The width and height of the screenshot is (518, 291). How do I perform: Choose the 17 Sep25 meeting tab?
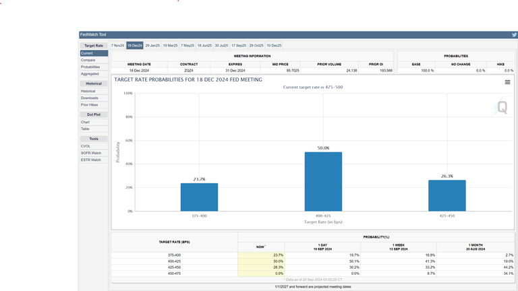(x=239, y=45)
